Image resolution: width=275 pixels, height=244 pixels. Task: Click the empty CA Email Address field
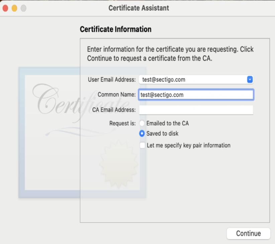click(x=196, y=110)
